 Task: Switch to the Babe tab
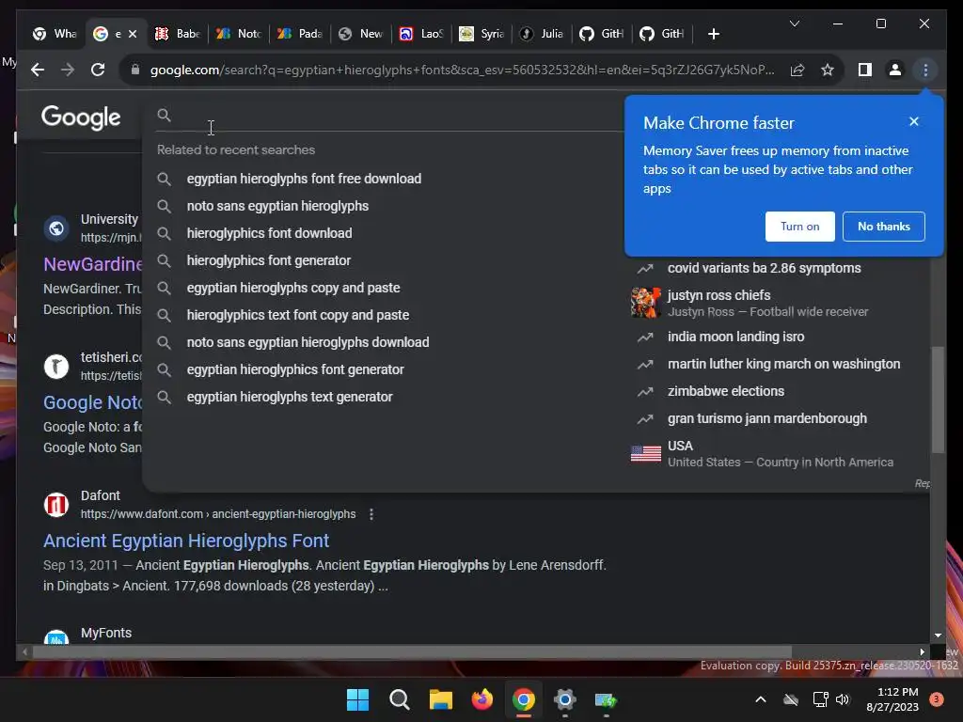click(x=178, y=34)
